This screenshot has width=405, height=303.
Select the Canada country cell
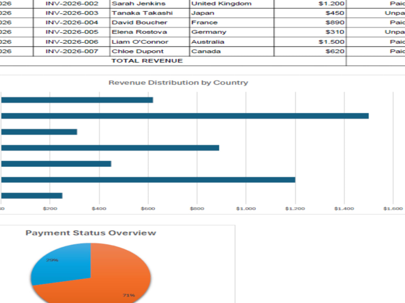click(x=231, y=51)
